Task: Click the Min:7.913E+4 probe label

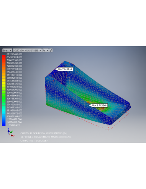Action: [x=64, y=69]
